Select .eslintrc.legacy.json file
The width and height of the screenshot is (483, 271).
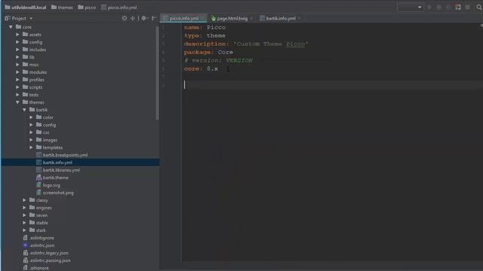tap(46, 253)
